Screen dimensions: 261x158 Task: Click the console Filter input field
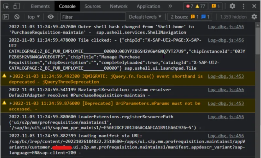(93, 17)
